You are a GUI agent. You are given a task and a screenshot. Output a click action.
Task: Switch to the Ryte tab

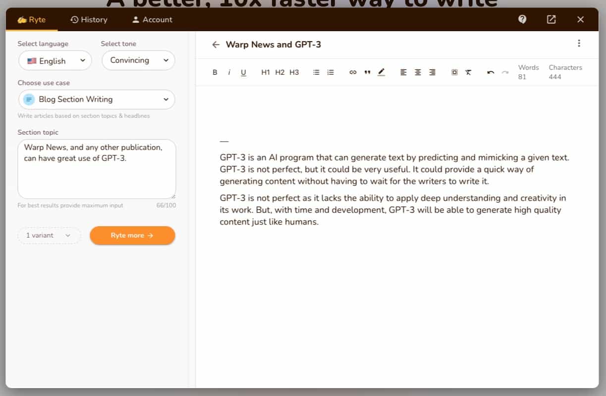pos(31,20)
